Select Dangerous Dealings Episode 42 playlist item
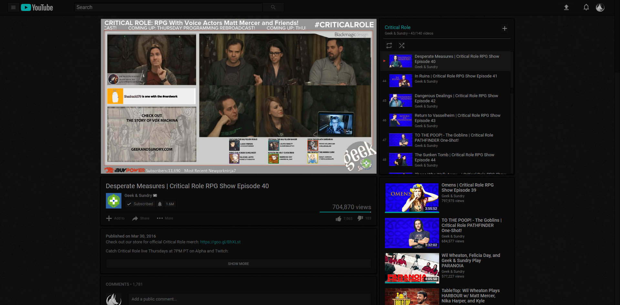Viewport: 620px width, 305px height. click(446, 100)
